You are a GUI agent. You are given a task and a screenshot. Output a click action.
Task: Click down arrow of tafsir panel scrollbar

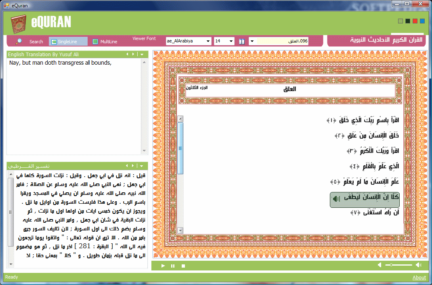[11, 264]
